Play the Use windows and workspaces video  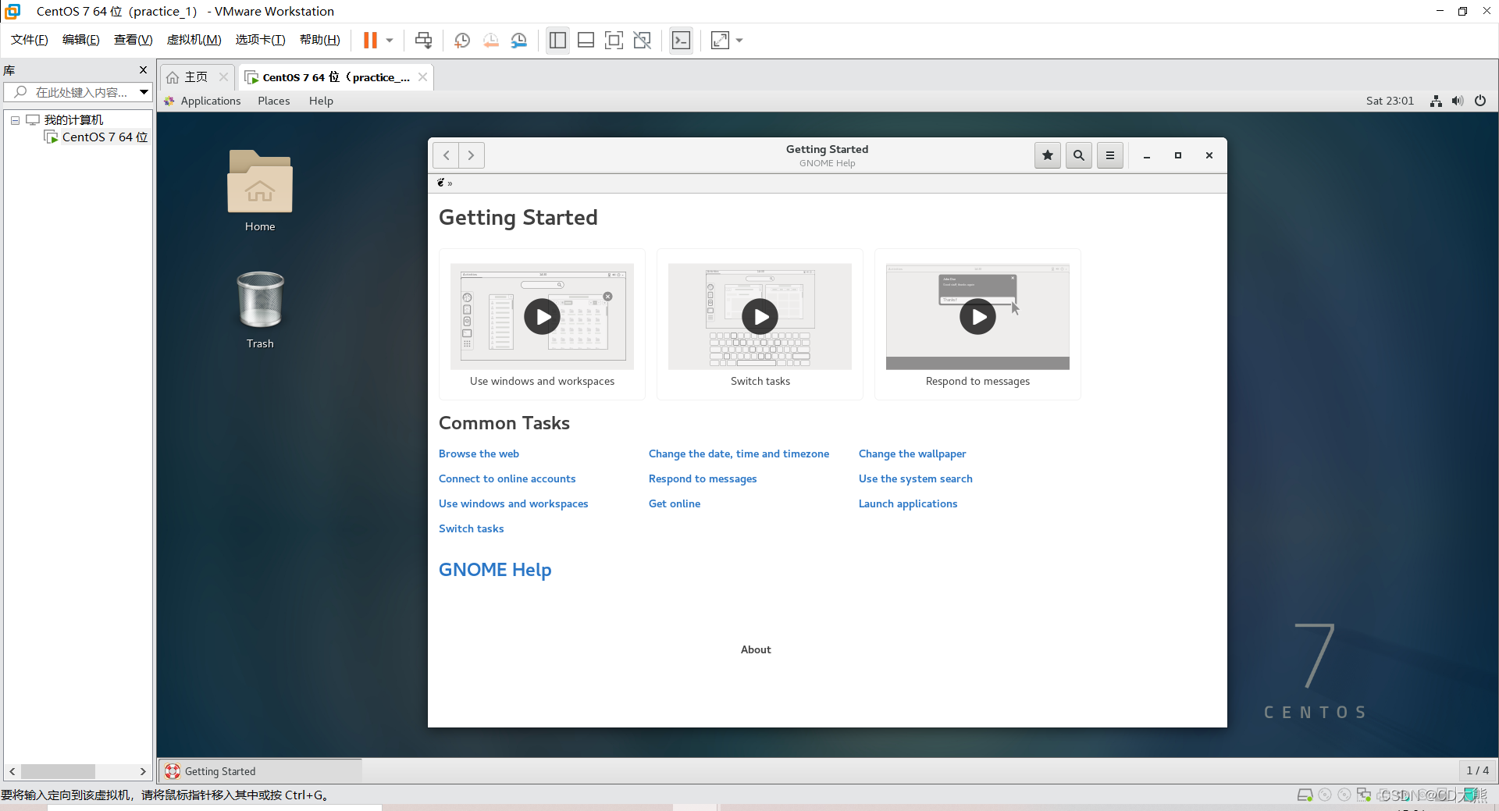[x=542, y=317]
